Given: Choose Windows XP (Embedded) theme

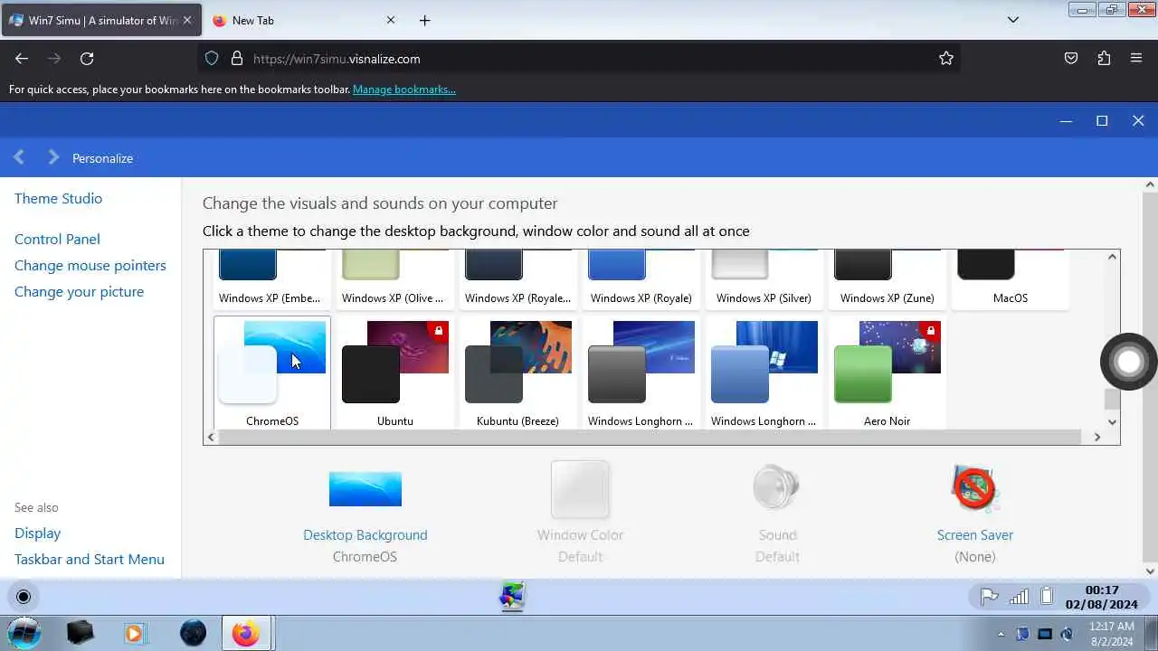Looking at the screenshot, I should 272,279.
